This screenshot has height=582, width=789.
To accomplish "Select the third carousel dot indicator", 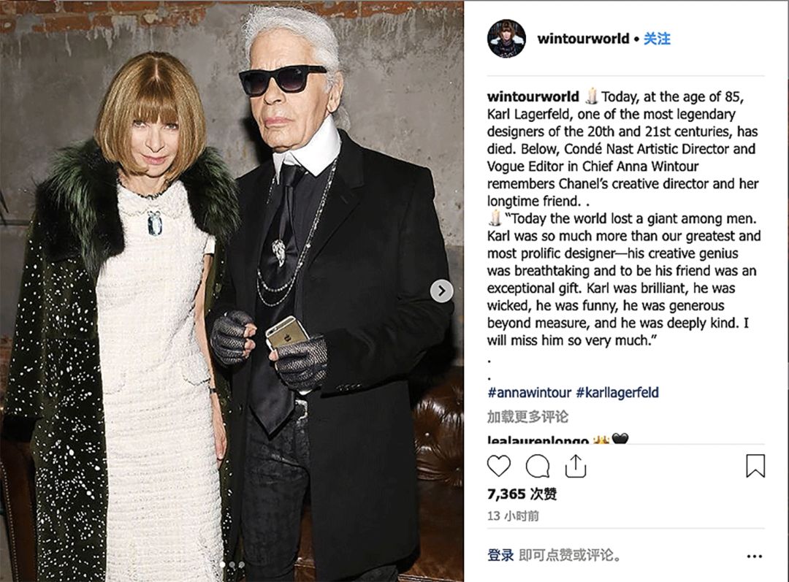I will (x=242, y=565).
